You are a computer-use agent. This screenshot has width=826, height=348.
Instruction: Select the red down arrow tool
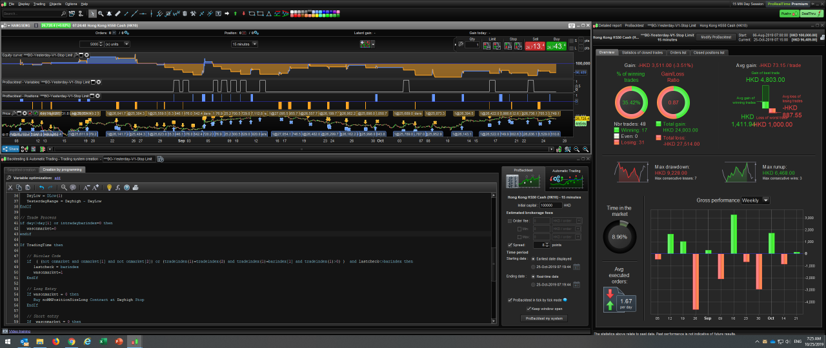point(244,14)
